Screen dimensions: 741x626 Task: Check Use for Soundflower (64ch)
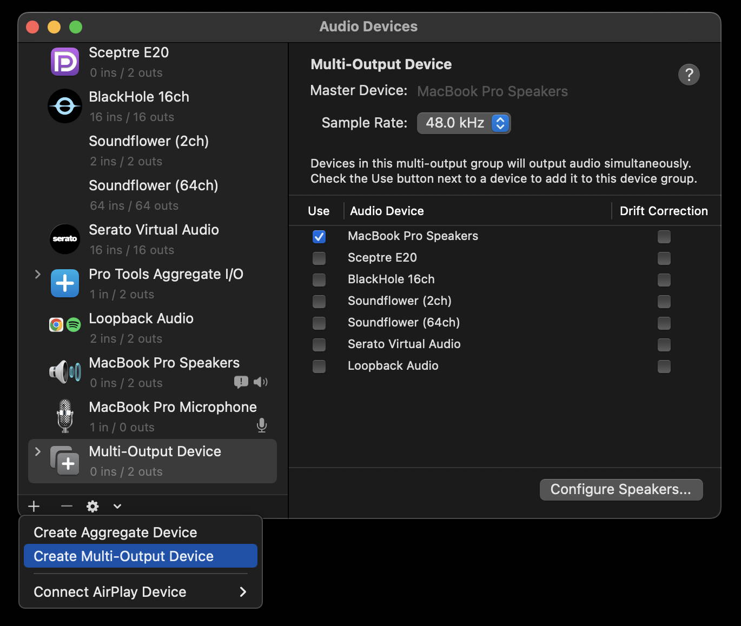click(x=319, y=323)
